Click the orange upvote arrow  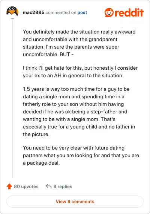[x=9, y=186]
